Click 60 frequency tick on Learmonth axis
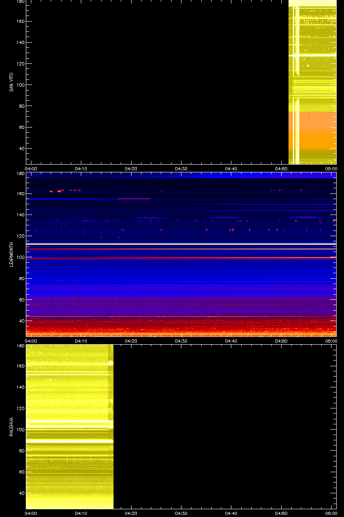This screenshot has width=344, height=517. tap(21, 300)
